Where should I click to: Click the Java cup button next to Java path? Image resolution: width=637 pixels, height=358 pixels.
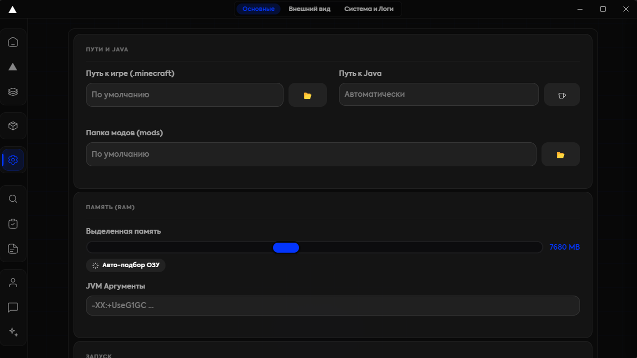(562, 94)
